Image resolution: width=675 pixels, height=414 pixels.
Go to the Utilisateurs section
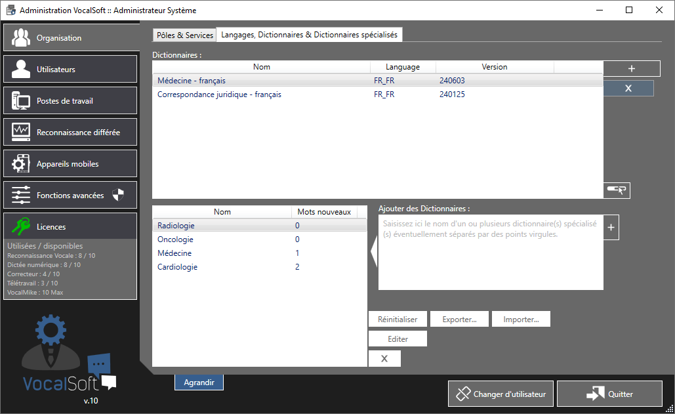(70, 69)
